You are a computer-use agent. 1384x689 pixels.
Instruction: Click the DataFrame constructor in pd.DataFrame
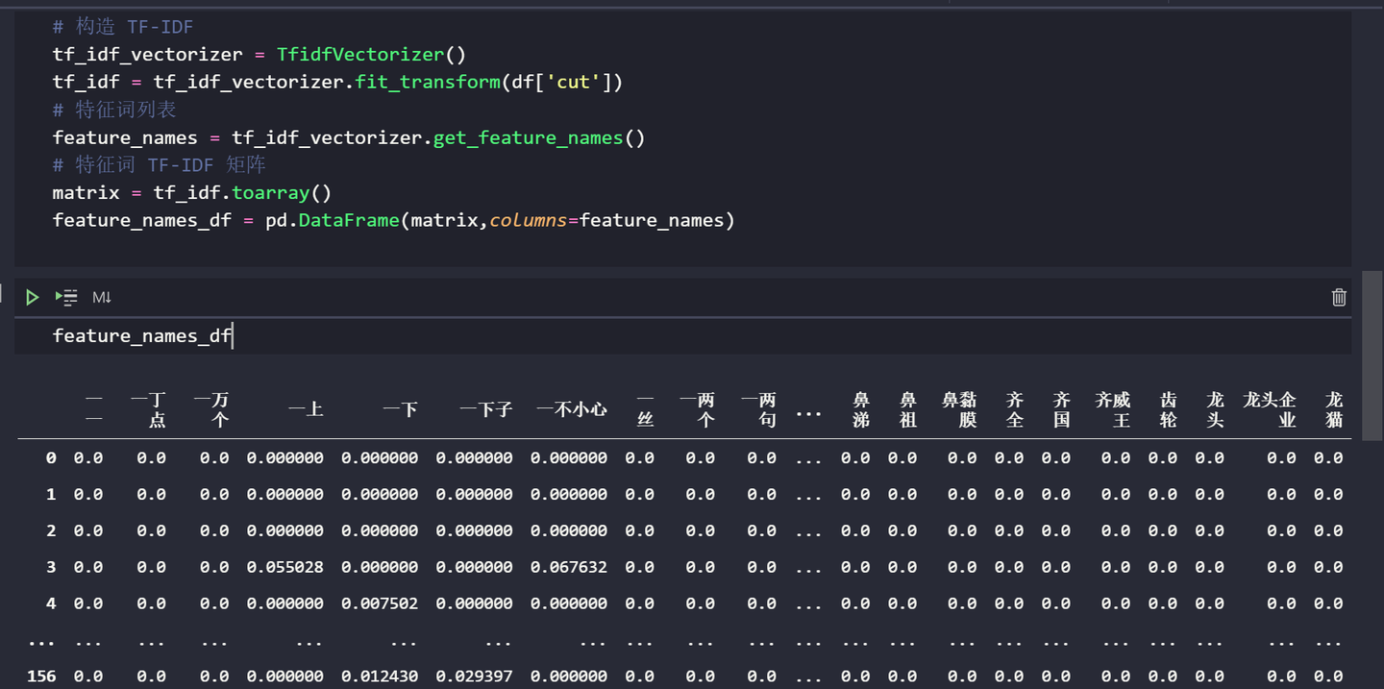point(348,220)
